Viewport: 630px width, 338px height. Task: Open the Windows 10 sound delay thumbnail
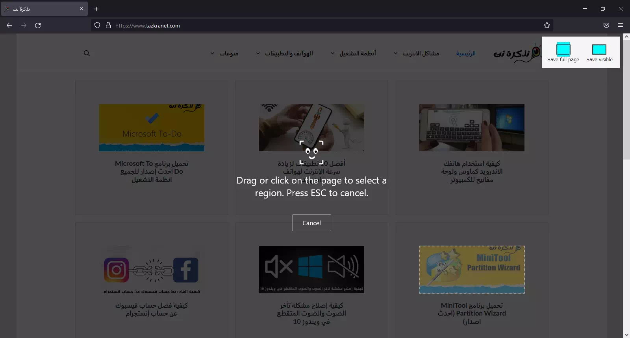[311, 270]
